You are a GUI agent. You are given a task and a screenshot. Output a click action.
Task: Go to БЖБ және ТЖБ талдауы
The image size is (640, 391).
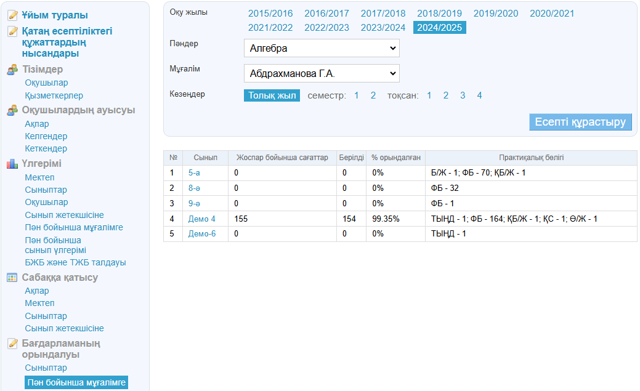[75, 262]
